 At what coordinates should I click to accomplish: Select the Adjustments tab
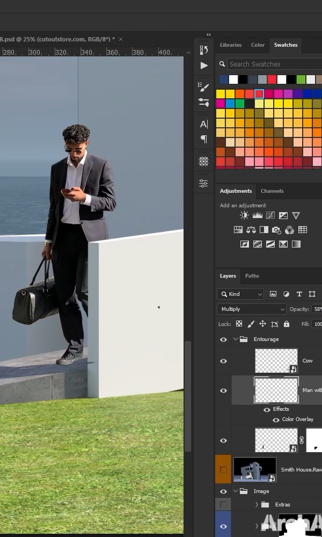236,191
